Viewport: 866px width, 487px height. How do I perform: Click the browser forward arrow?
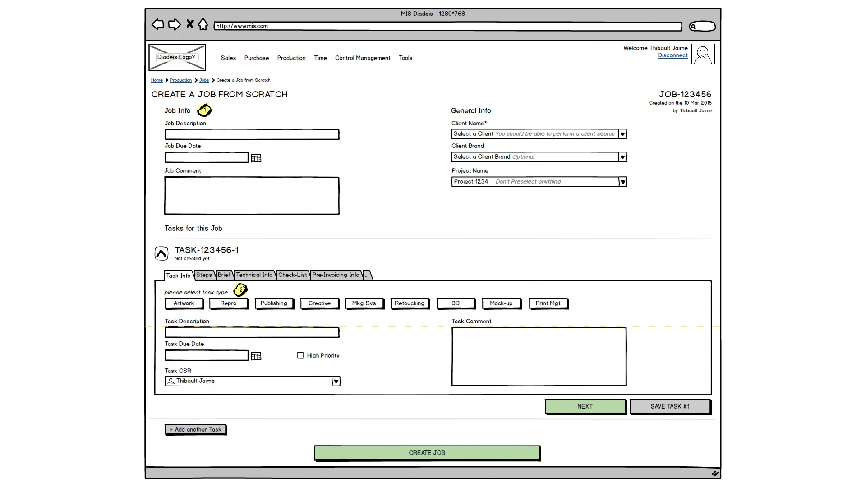click(174, 24)
